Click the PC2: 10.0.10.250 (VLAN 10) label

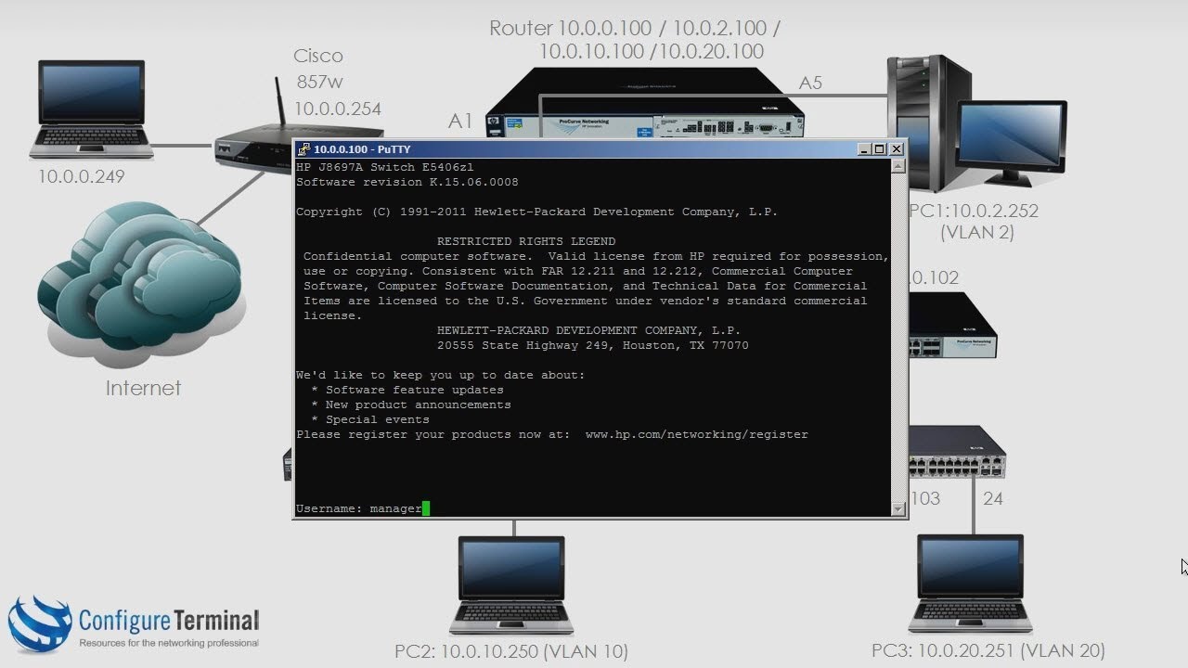(x=511, y=651)
